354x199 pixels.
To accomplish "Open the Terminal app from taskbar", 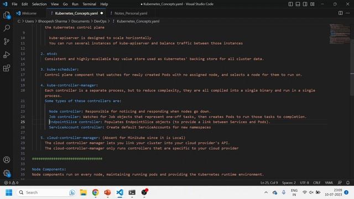I will click(132, 192).
